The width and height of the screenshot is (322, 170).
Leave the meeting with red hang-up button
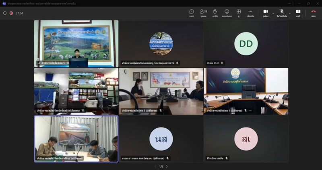pyautogui.click(x=313, y=13)
